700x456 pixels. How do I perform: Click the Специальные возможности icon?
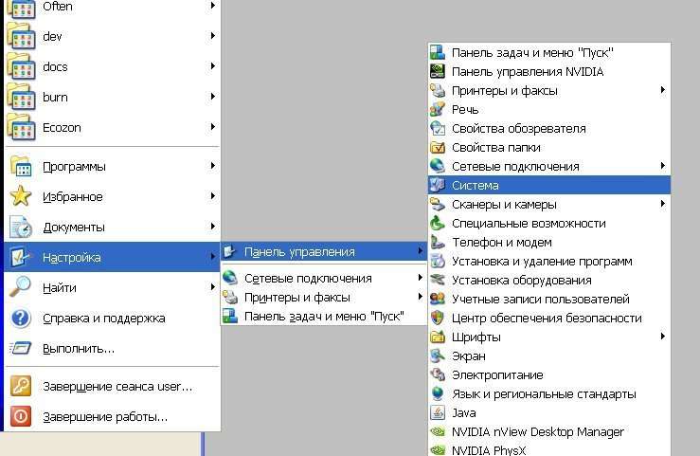click(x=438, y=223)
